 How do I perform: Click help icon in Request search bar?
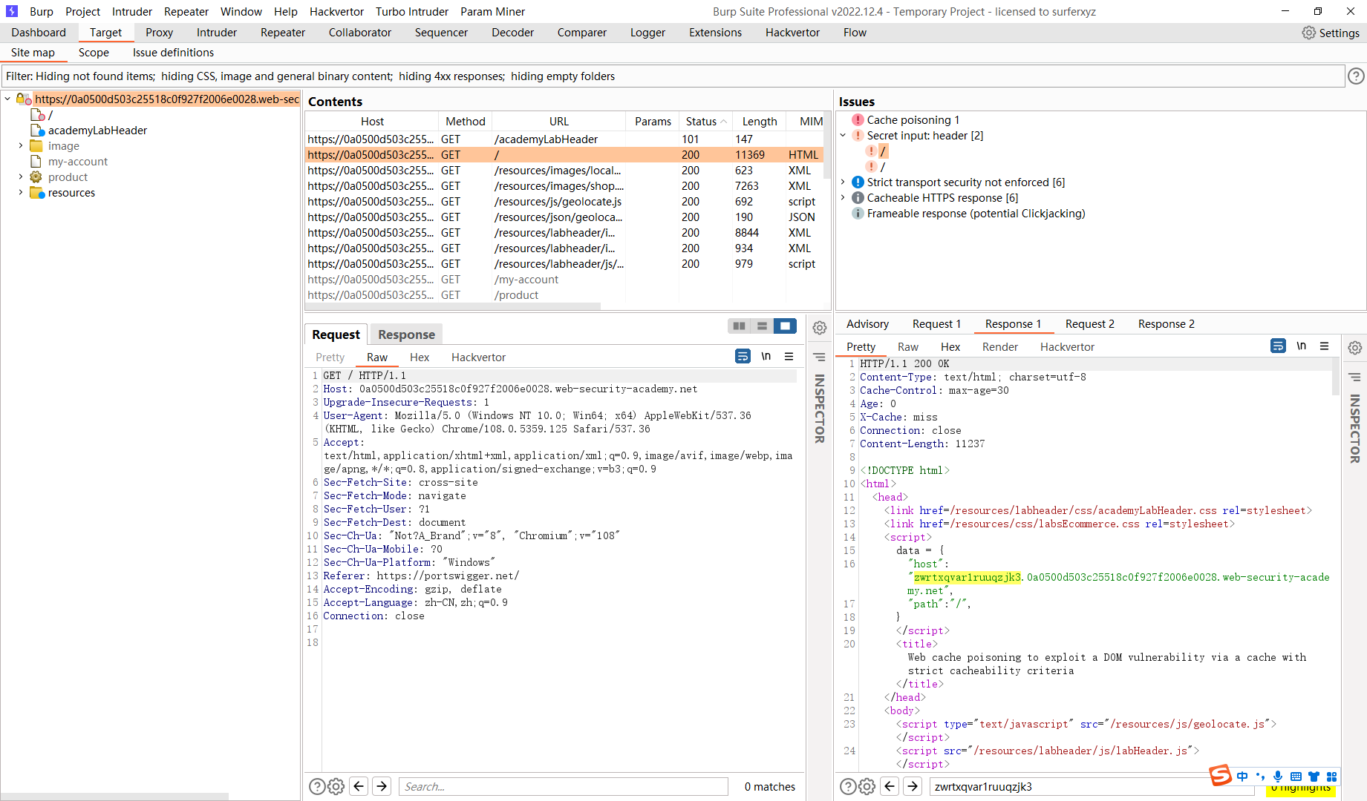tap(317, 786)
